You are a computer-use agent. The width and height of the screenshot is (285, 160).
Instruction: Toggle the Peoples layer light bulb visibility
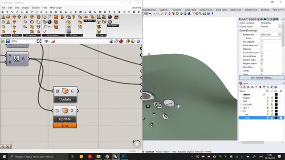(x=268, y=98)
